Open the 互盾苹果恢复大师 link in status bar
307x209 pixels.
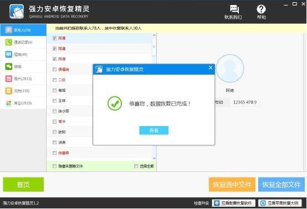pyautogui.click(x=280, y=203)
